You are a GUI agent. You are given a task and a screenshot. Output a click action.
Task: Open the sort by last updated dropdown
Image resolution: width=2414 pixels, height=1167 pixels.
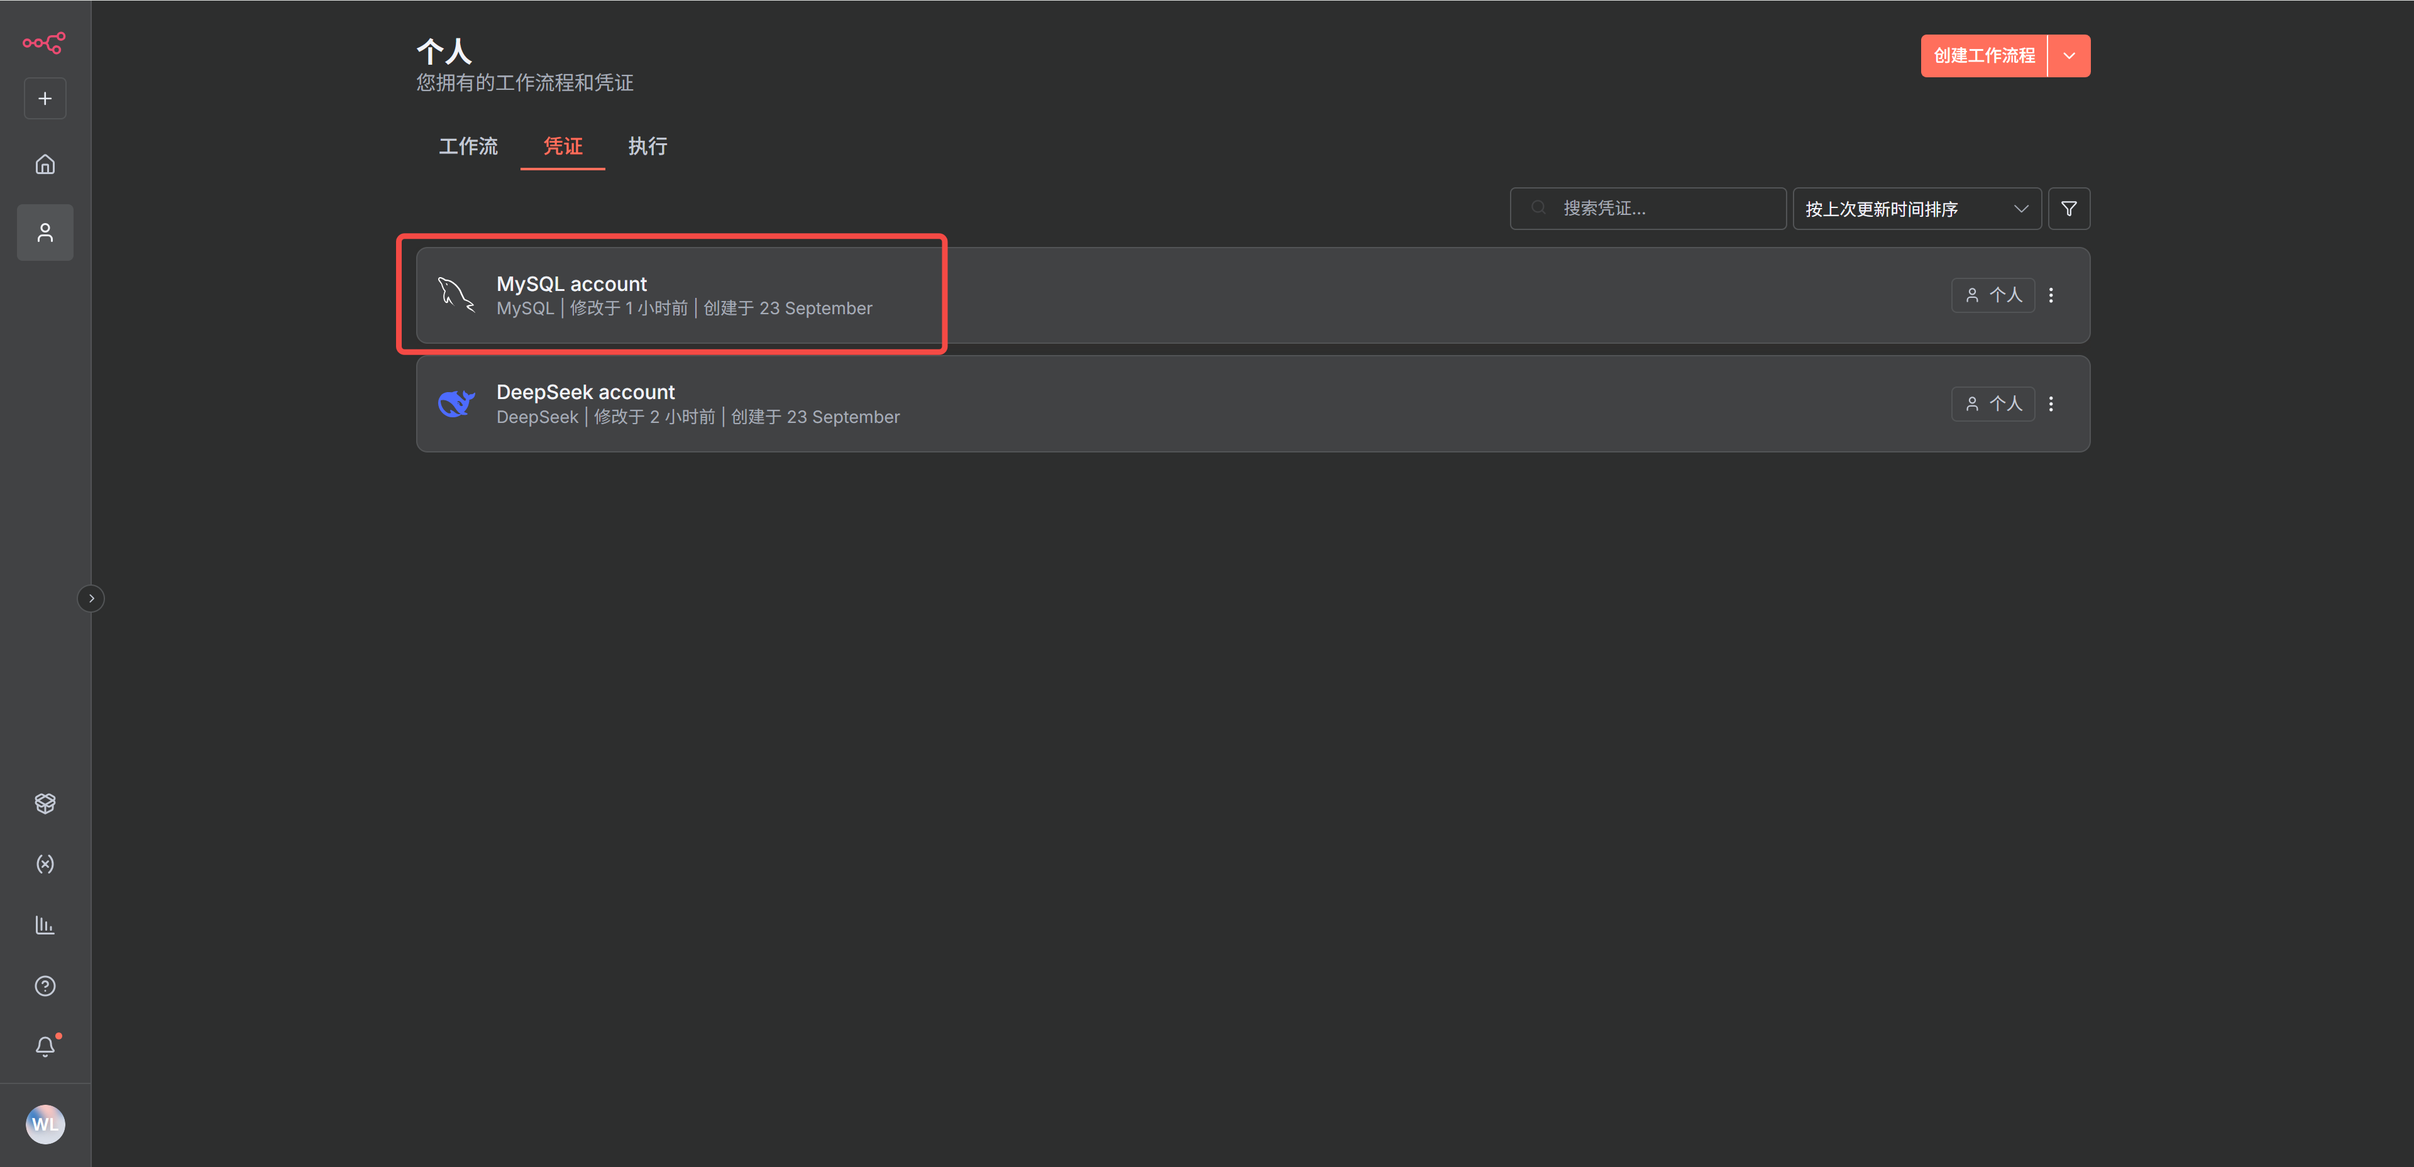(1915, 209)
